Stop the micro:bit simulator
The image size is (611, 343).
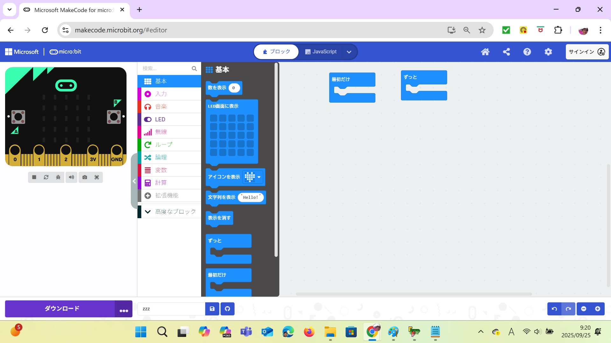[34, 177]
